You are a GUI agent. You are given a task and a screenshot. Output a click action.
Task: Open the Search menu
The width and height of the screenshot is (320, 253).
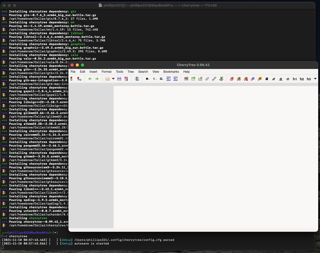coord(143,72)
